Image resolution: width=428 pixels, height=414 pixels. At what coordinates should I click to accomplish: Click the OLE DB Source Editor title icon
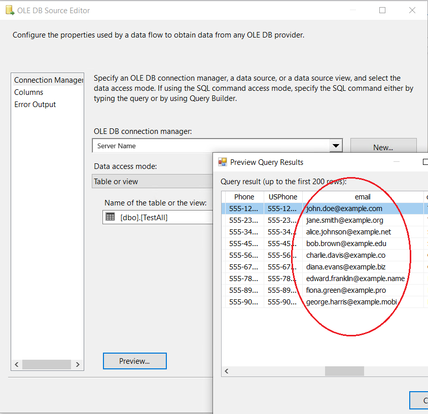coord(9,11)
